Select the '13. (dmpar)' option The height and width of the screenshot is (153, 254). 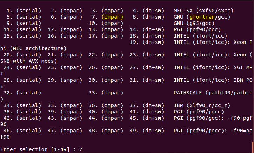coord(106,30)
